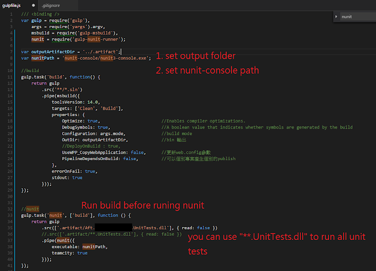Image resolution: width=376 pixels, height=271 pixels.
Task: Click the errorOnFail: true property
Action: pos(75,171)
